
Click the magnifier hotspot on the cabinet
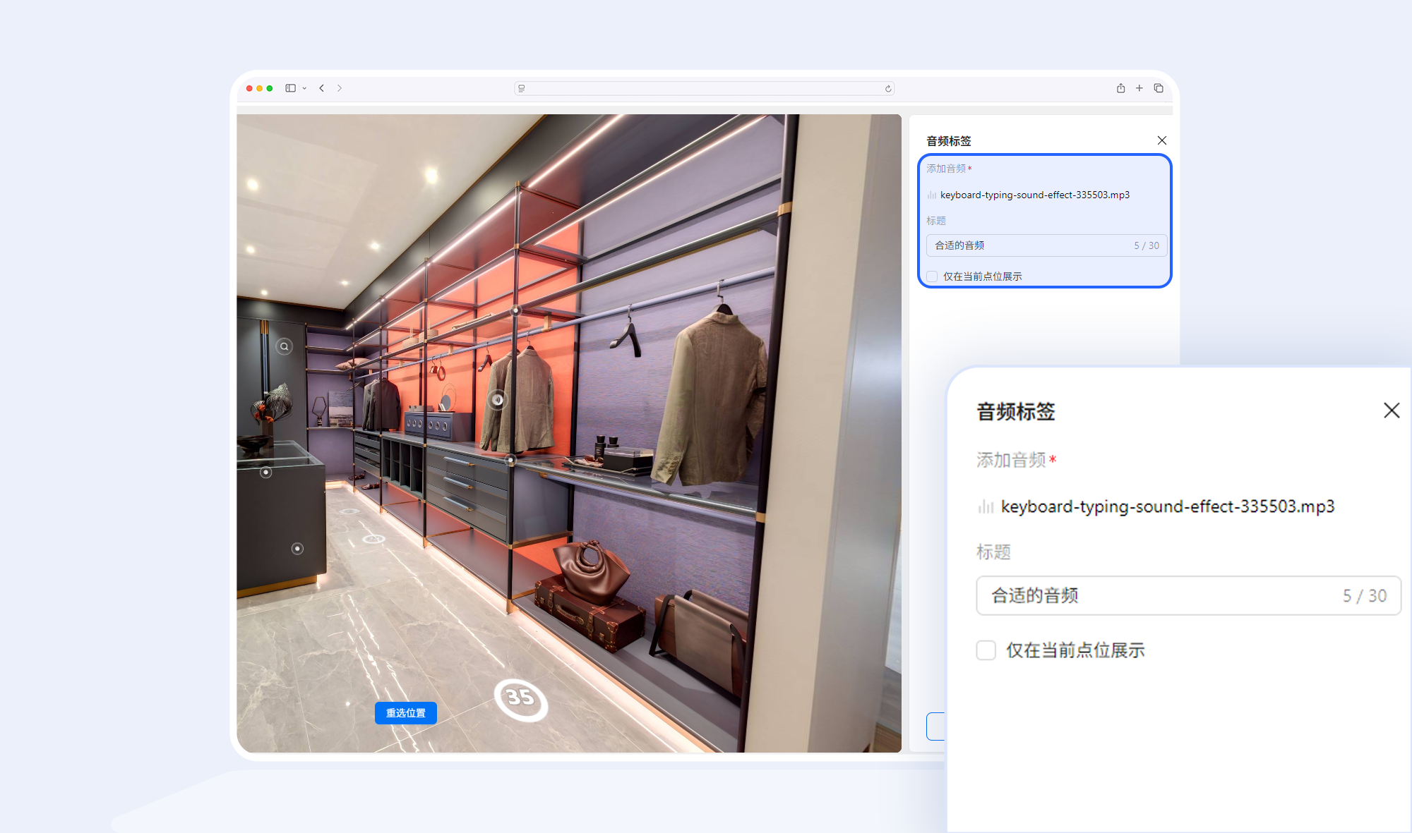[284, 346]
